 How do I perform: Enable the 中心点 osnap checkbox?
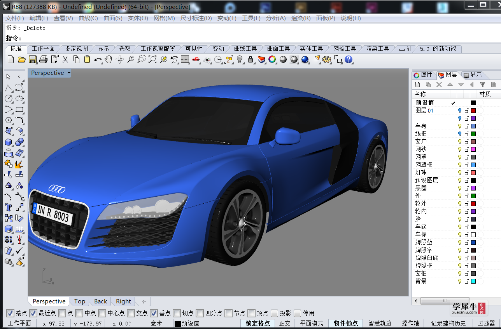point(102,313)
